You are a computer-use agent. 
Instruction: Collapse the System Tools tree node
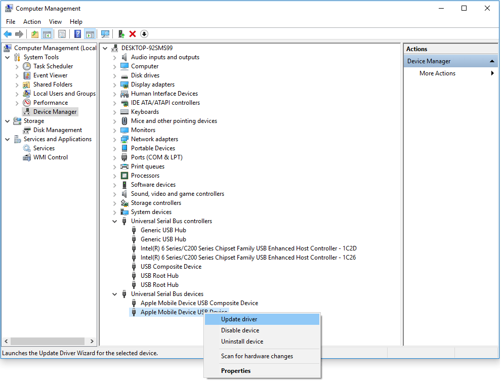(x=7, y=57)
